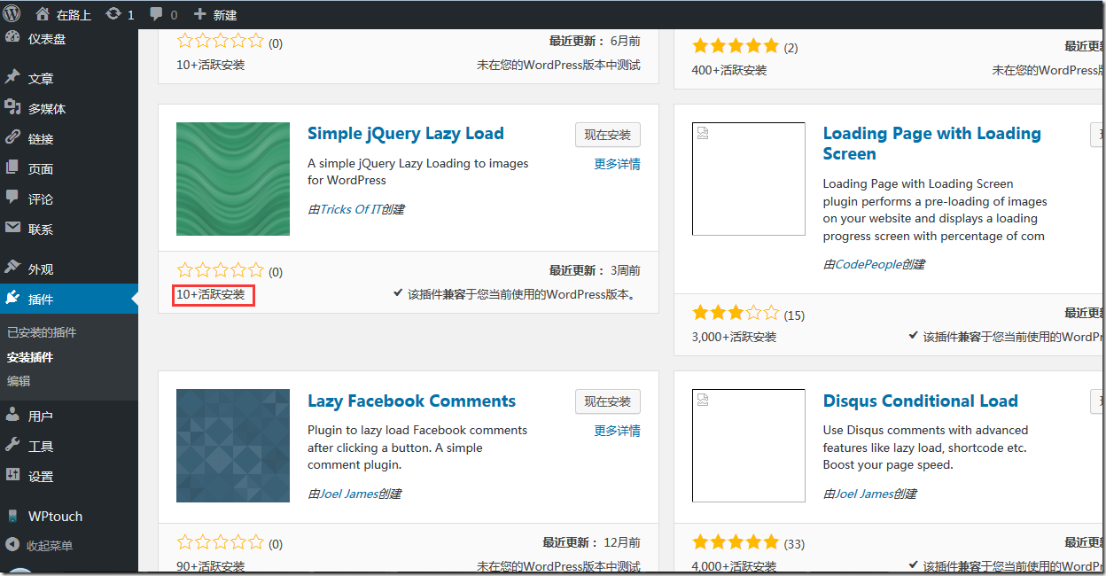Open the comments bubble icon in admin bar
1106x576 pixels.
pyautogui.click(x=157, y=14)
